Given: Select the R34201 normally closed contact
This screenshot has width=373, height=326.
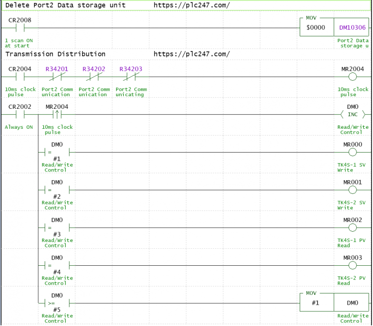Looking at the screenshot, I should 57,77.
